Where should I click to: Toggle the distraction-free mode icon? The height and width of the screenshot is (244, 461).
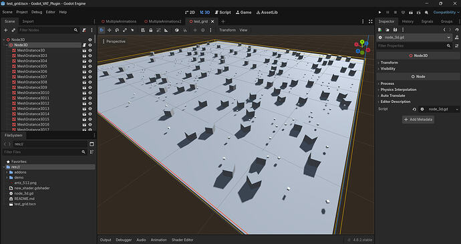[370, 21]
